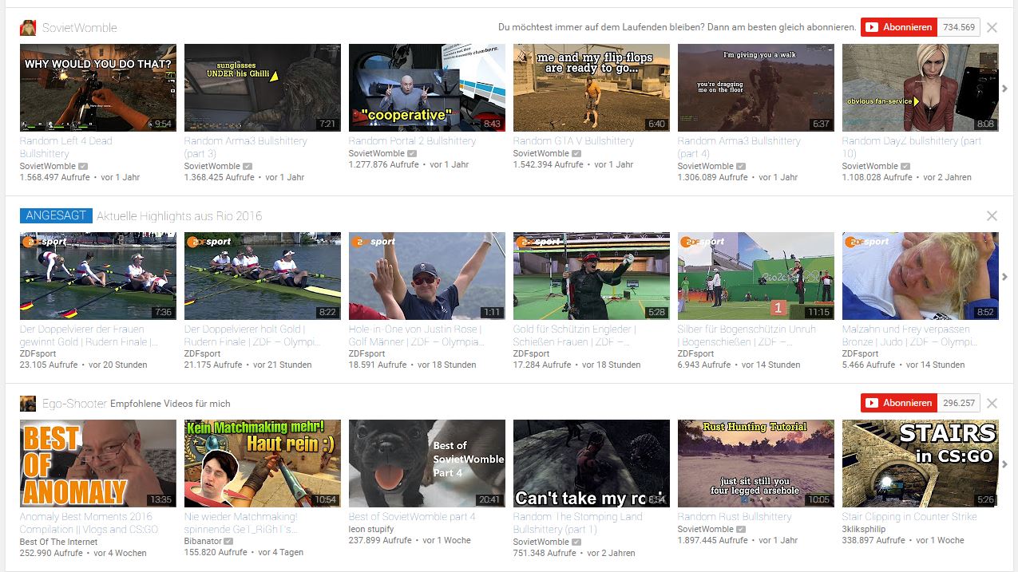
Task: Open Random Arma3 Bullshittery (part 4) title
Action: (739, 147)
